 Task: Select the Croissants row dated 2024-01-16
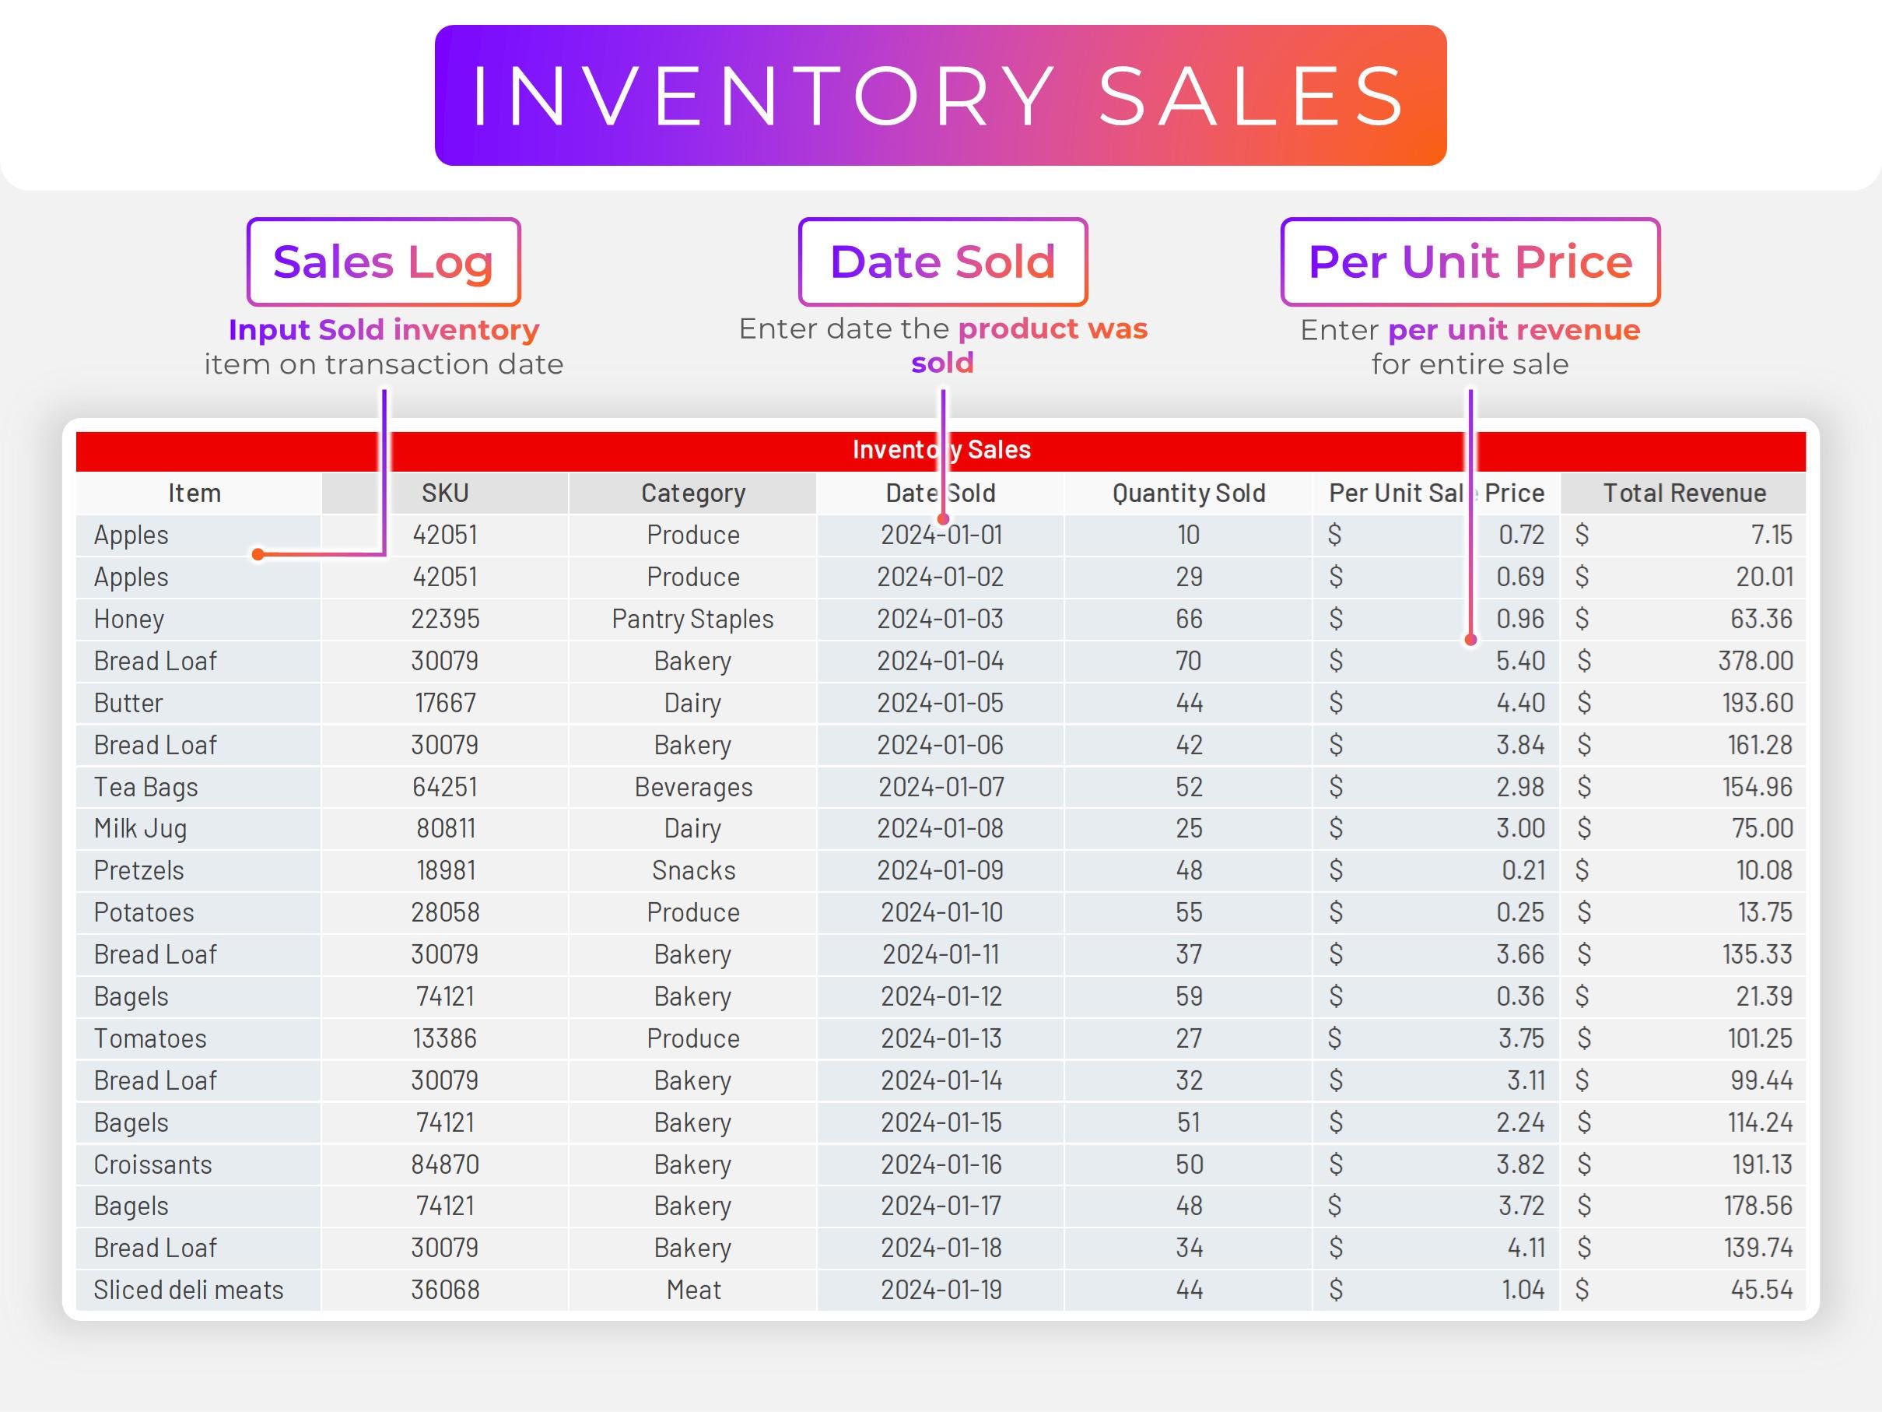[x=940, y=1164]
